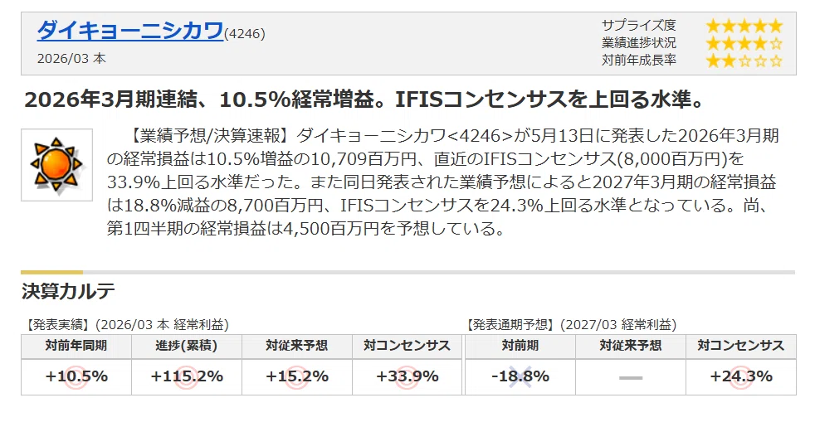The image size is (815, 422).
Task: Click the 対前年成長率 star rating
Action: [744, 61]
